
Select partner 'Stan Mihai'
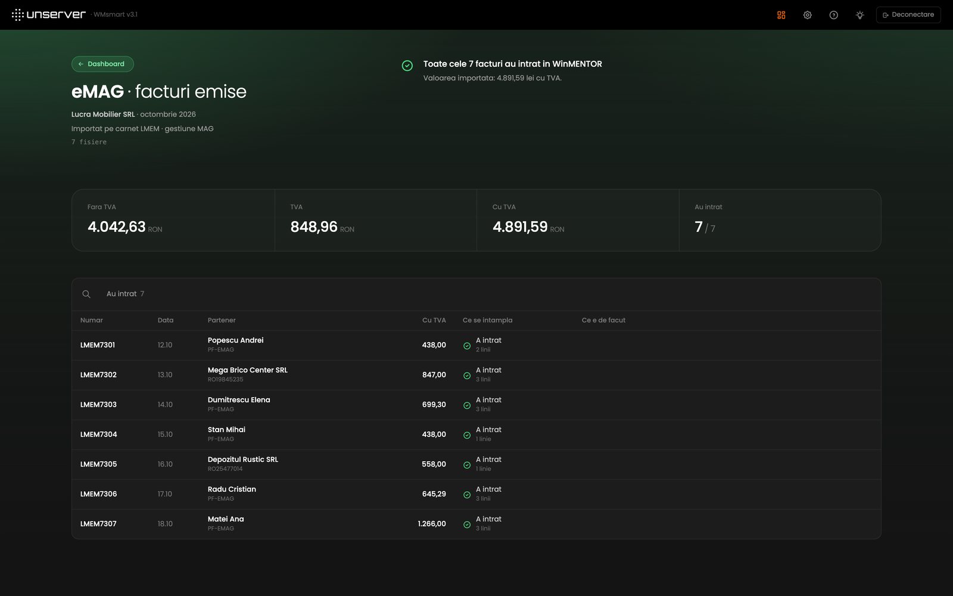click(226, 430)
